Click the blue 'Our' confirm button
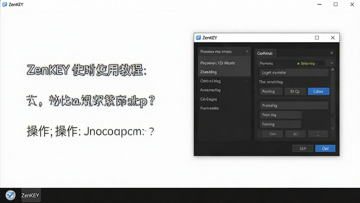 pos(325,148)
